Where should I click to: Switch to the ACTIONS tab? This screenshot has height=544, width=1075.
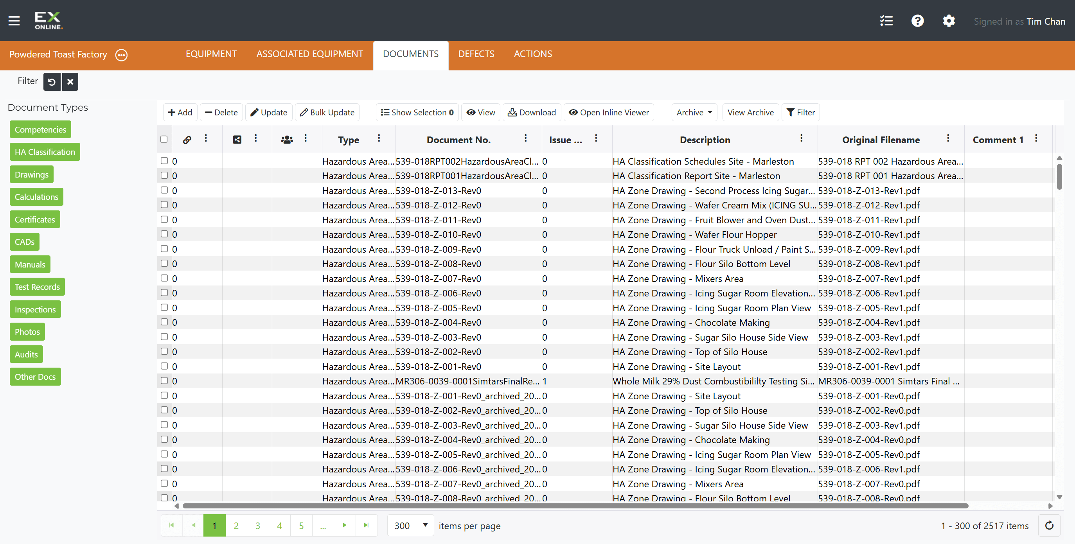pyautogui.click(x=533, y=54)
